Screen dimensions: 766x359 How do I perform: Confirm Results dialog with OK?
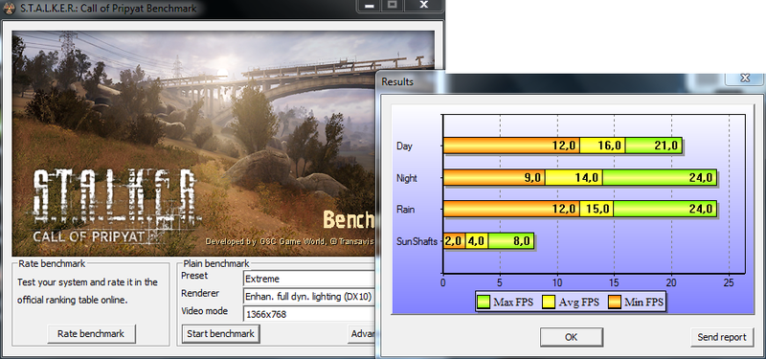pyautogui.click(x=571, y=337)
